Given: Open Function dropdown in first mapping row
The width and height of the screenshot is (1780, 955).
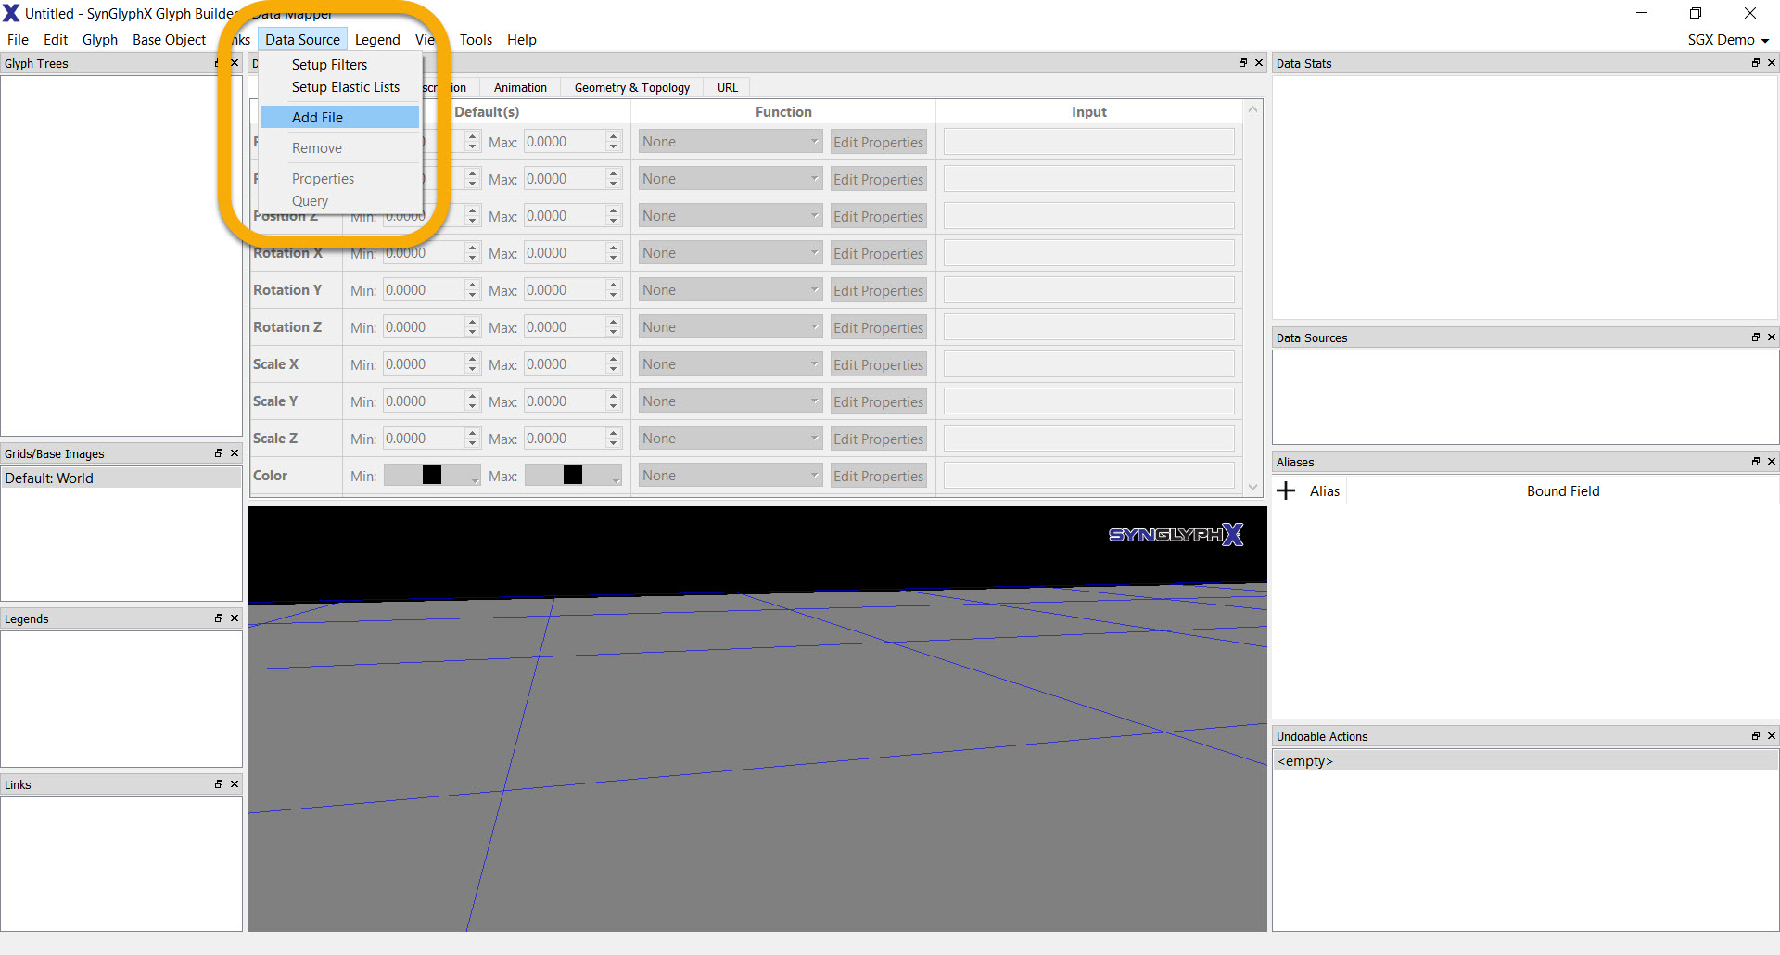Looking at the screenshot, I should point(731,142).
